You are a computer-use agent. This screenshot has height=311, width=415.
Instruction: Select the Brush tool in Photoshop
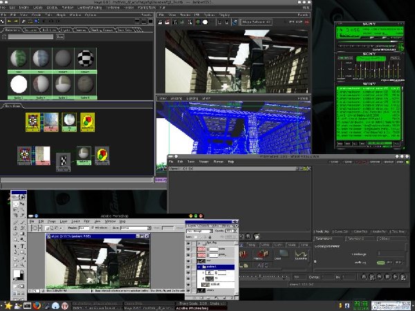tap(22, 222)
